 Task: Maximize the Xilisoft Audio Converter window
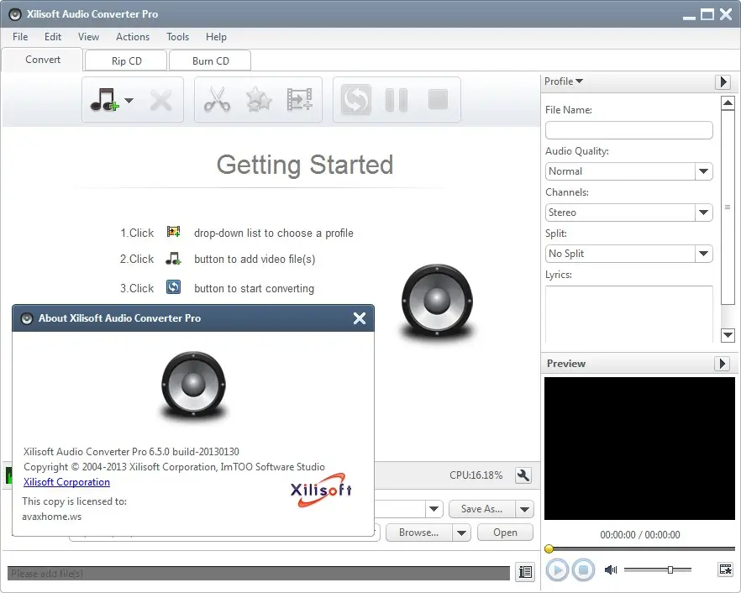click(707, 14)
